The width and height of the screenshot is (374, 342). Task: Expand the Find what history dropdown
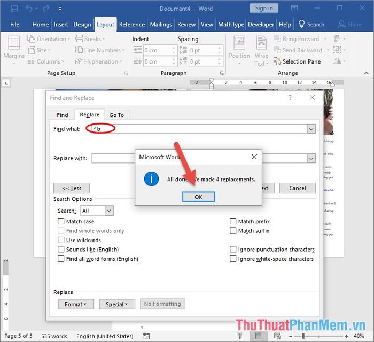(311, 129)
